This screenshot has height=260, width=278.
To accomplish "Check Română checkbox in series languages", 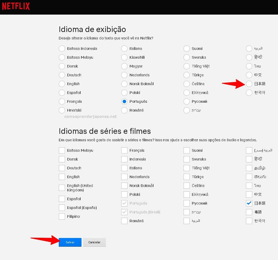I will (124, 221).
